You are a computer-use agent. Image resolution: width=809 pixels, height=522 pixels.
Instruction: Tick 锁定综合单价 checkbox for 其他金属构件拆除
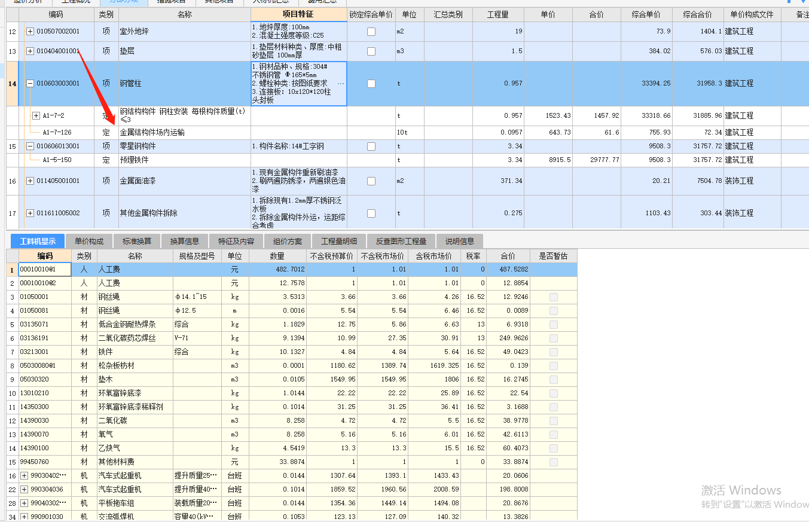[x=371, y=213]
